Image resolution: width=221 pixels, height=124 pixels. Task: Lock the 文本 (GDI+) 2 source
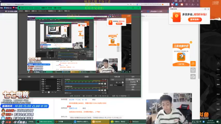tap(60, 86)
